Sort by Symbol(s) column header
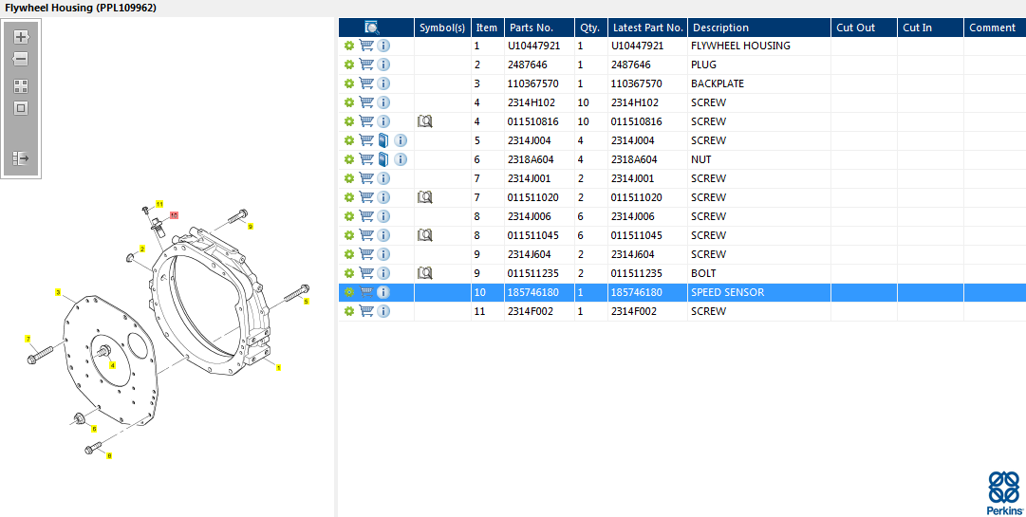Image resolution: width=1026 pixels, height=517 pixels. pyautogui.click(x=442, y=28)
